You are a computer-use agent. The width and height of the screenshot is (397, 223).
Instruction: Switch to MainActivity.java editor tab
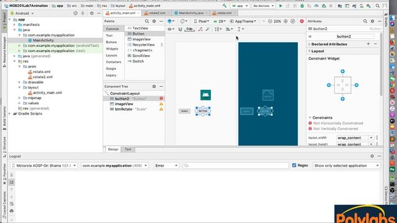tap(190, 13)
